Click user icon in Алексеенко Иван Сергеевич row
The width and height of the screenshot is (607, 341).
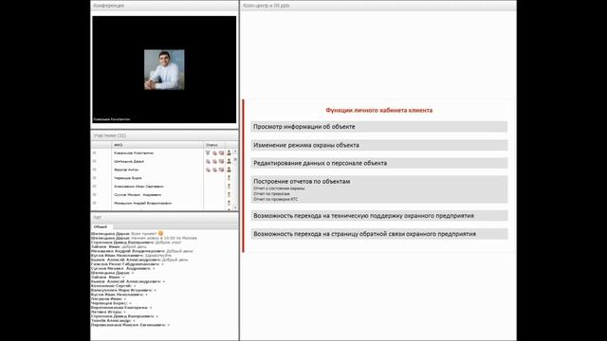click(x=229, y=187)
